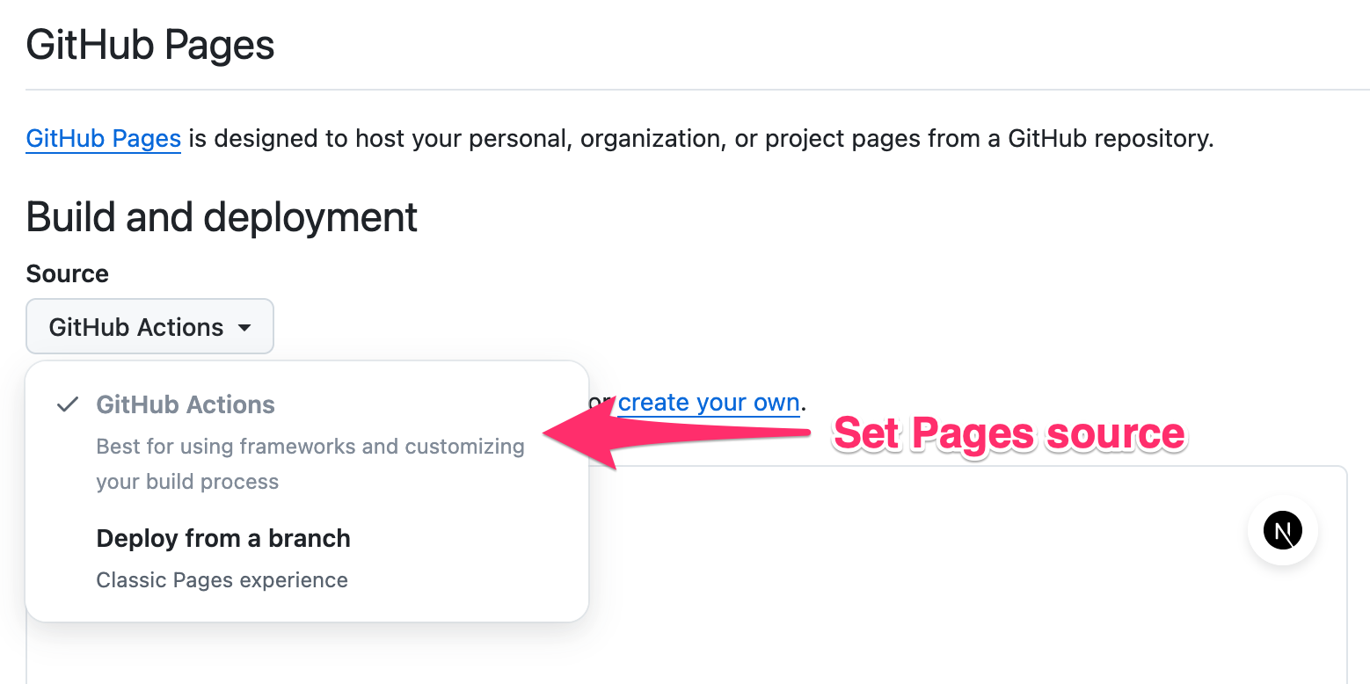Click the "Set Pages source" annotation text

(1009, 434)
